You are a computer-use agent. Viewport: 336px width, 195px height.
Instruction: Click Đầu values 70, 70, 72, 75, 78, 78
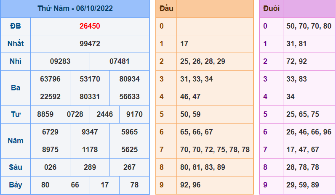coord(215,150)
